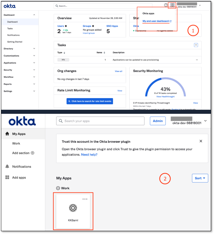Open the Sort dropdown
This screenshot has height=234, width=214.
coord(200,178)
